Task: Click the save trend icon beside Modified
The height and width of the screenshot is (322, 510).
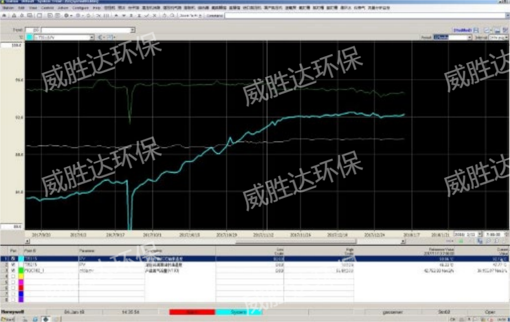Action: [x=476, y=30]
